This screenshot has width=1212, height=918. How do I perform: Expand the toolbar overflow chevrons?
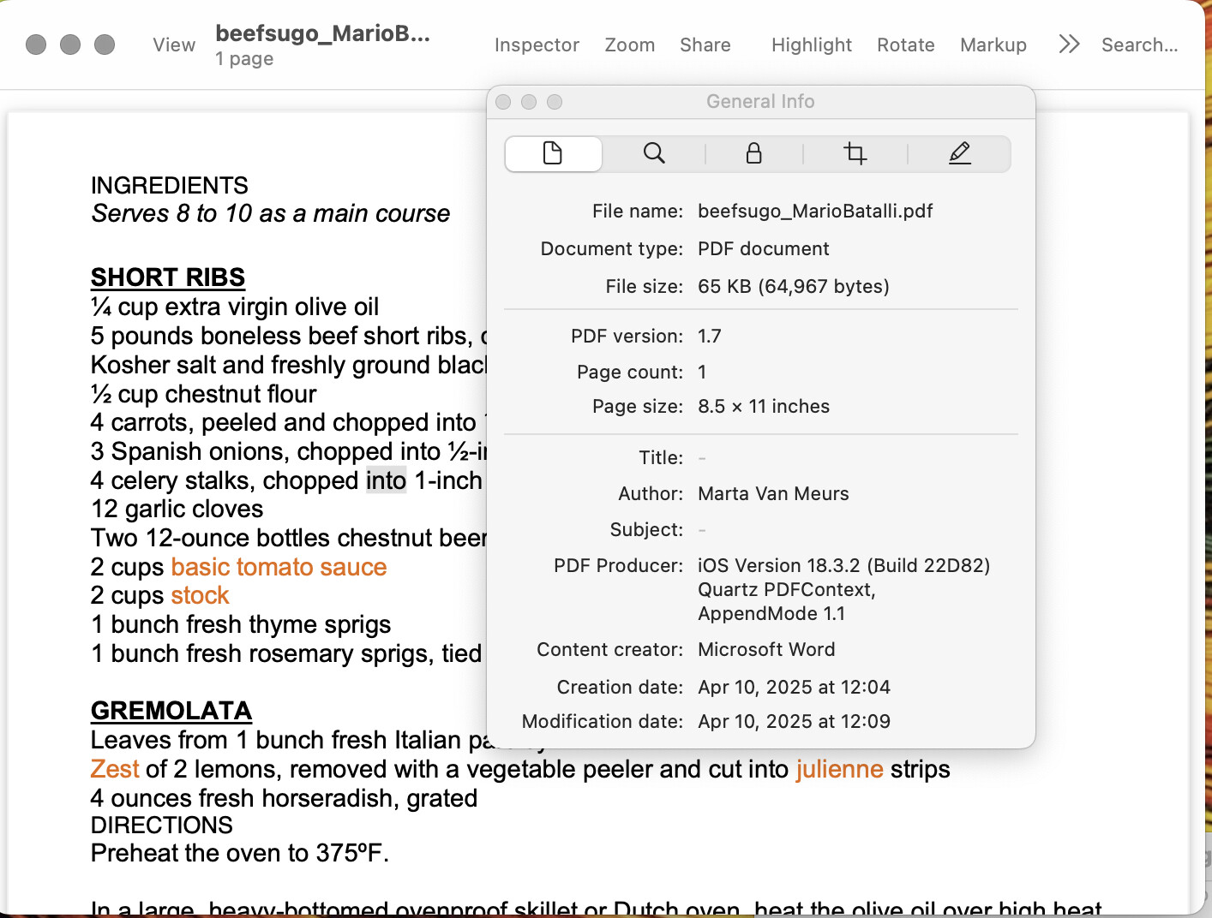coord(1068,45)
